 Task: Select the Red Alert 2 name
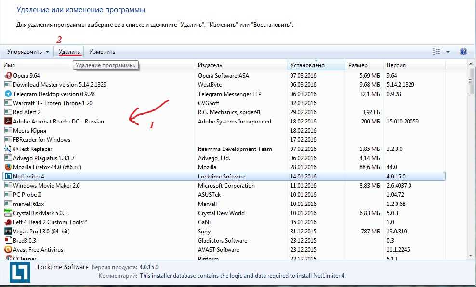pos(26,112)
